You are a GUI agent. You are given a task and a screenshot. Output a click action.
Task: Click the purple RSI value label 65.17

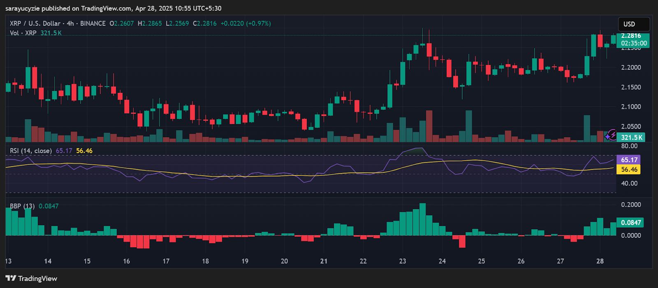[629, 160]
